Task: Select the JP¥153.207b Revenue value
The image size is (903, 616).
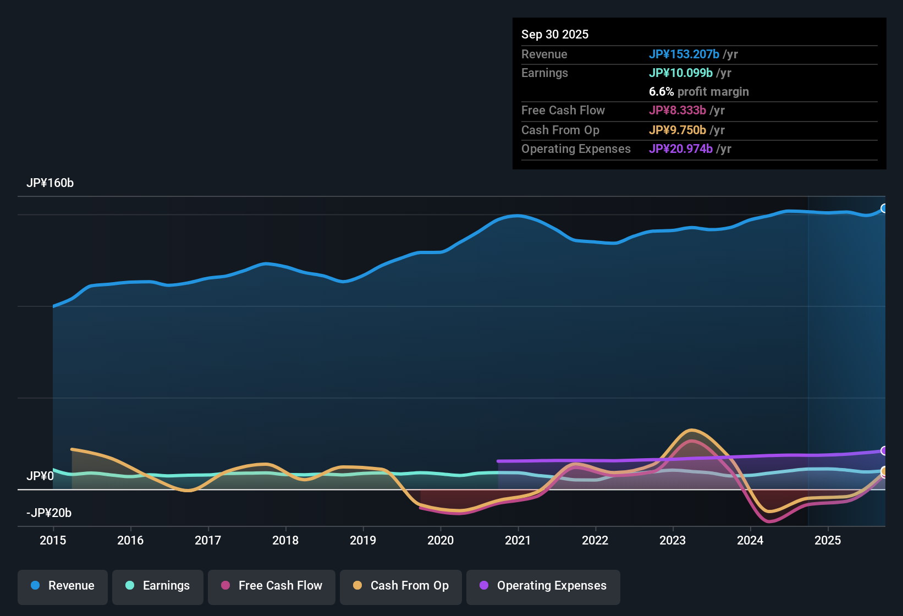Action: pyautogui.click(x=684, y=54)
